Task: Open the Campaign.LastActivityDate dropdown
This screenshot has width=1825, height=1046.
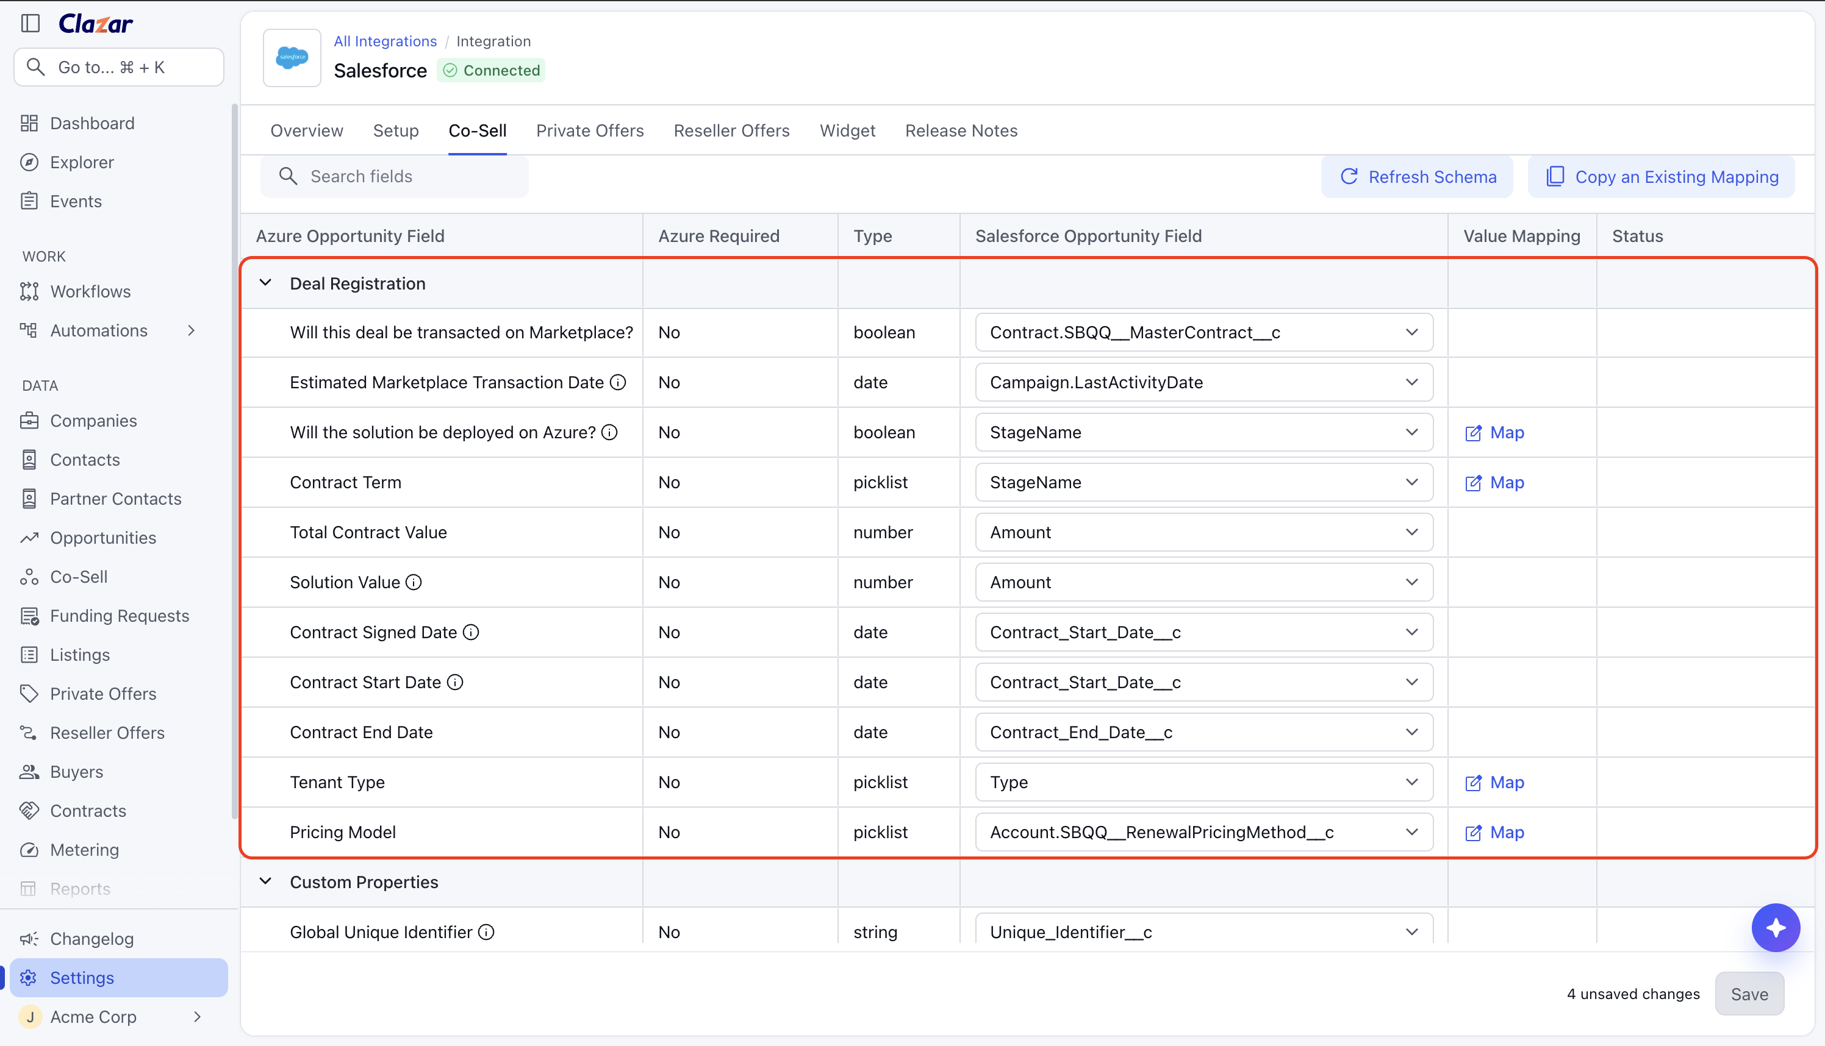Action: click(x=1204, y=382)
